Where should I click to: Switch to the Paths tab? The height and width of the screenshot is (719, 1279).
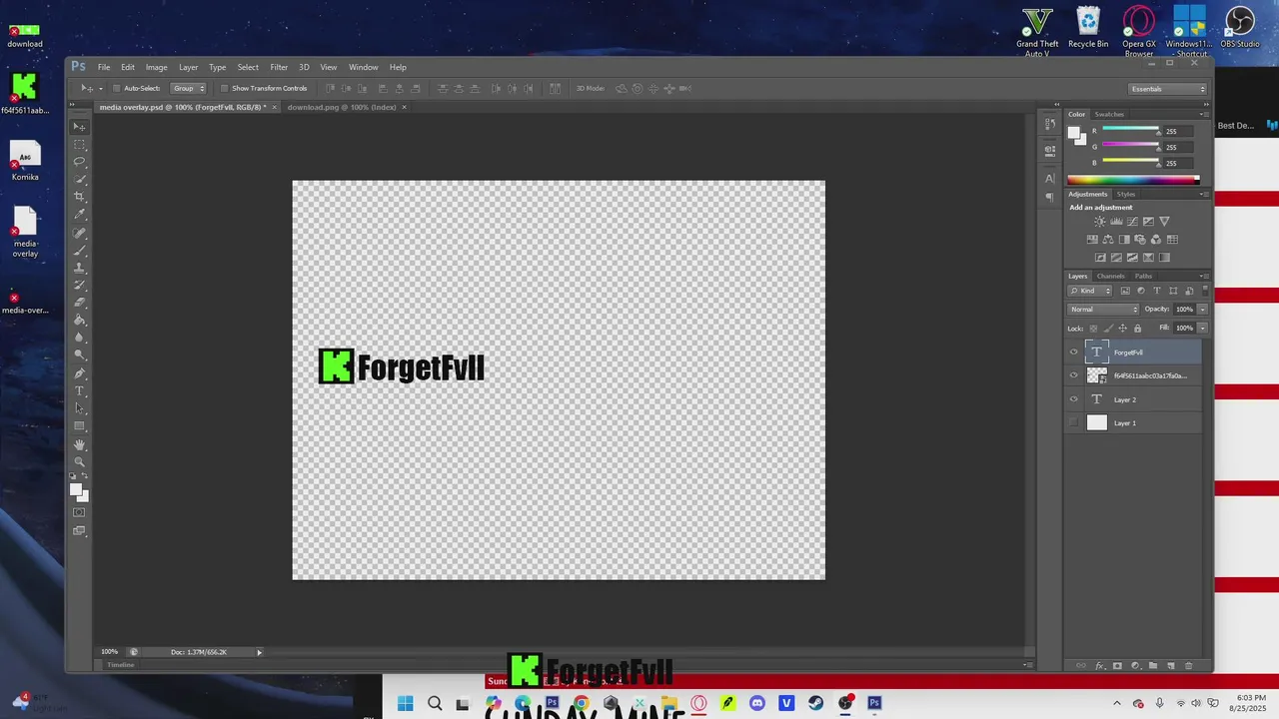pyautogui.click(x=1143, y=276)
